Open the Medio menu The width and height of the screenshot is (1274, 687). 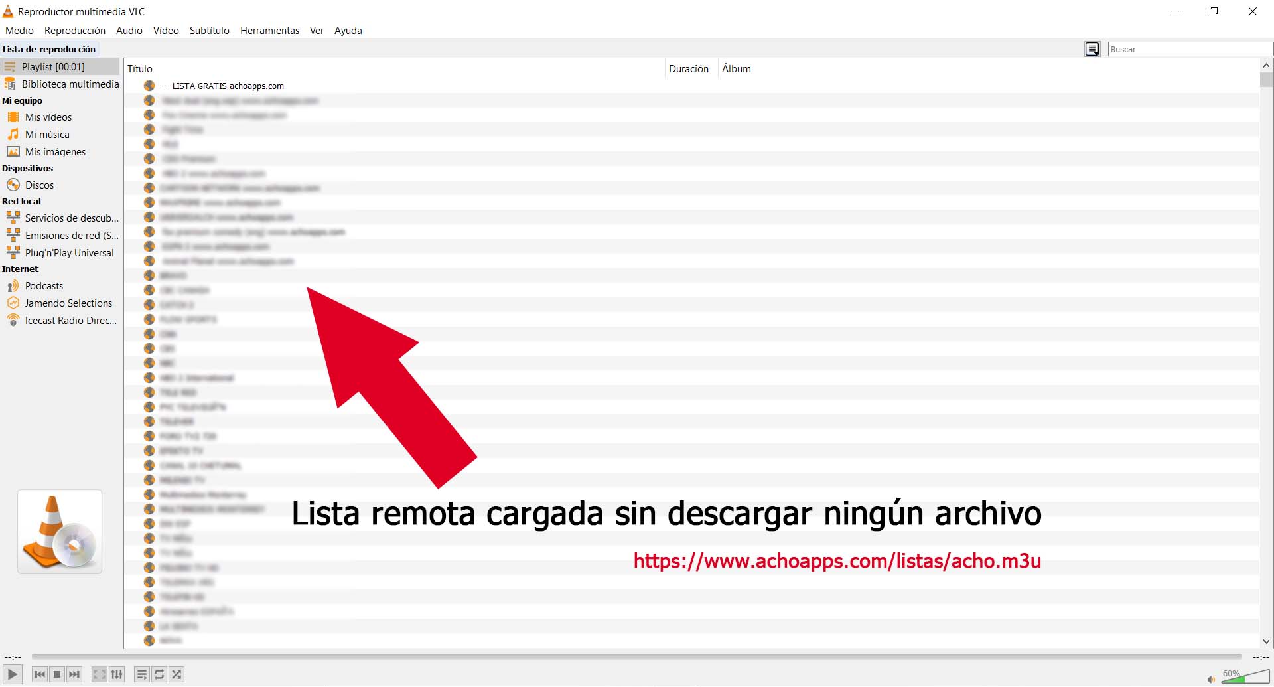point(19,31)
